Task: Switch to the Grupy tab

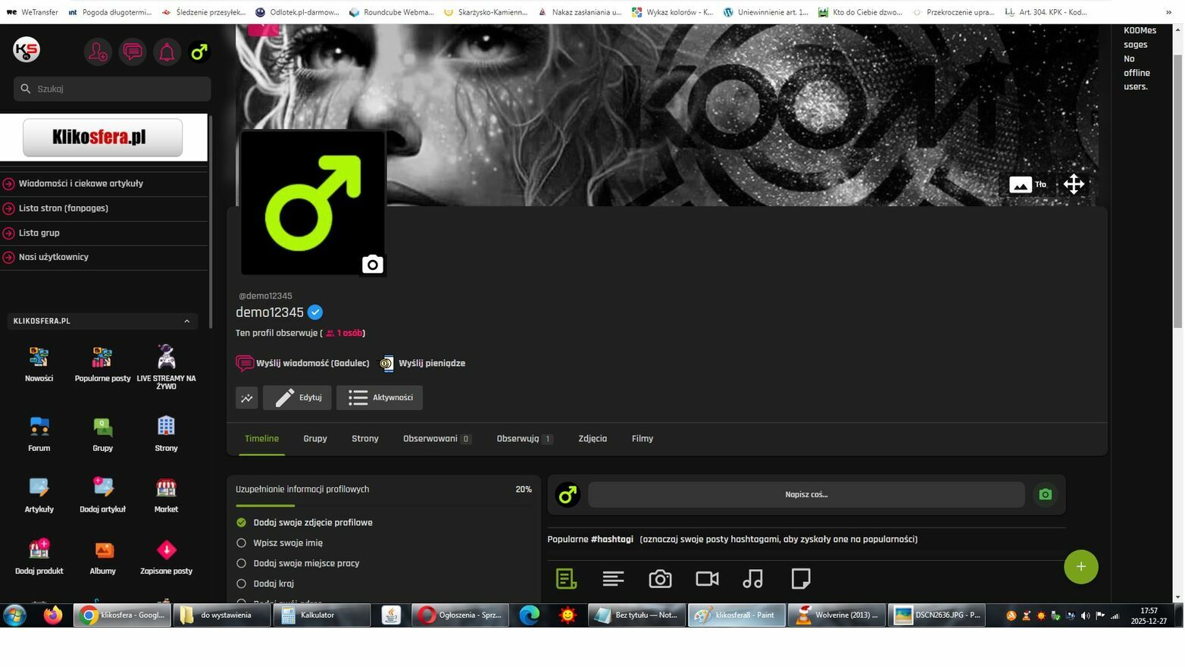Action: 315,439
